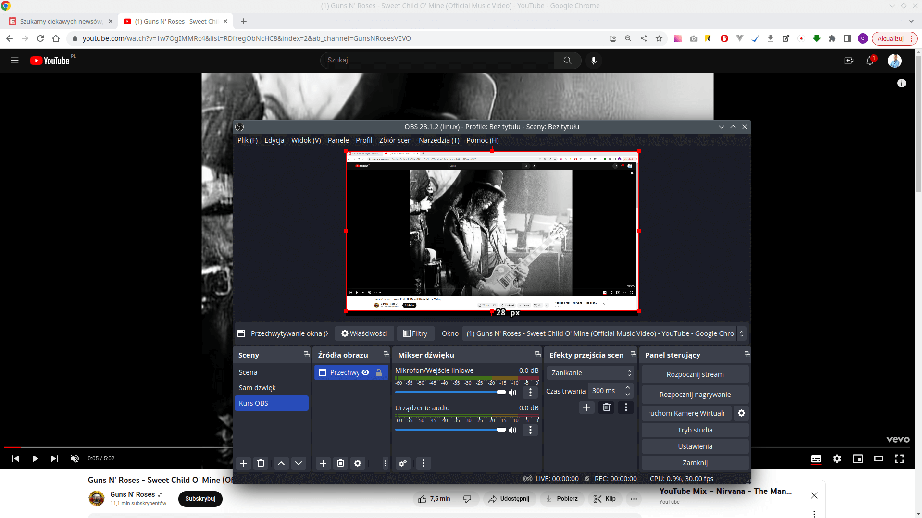
Task: Open the Narzędzia menu in OBS
Action: pos(439,140)
